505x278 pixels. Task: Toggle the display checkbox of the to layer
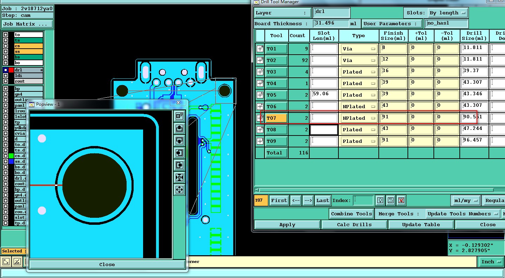pos(5,35)
